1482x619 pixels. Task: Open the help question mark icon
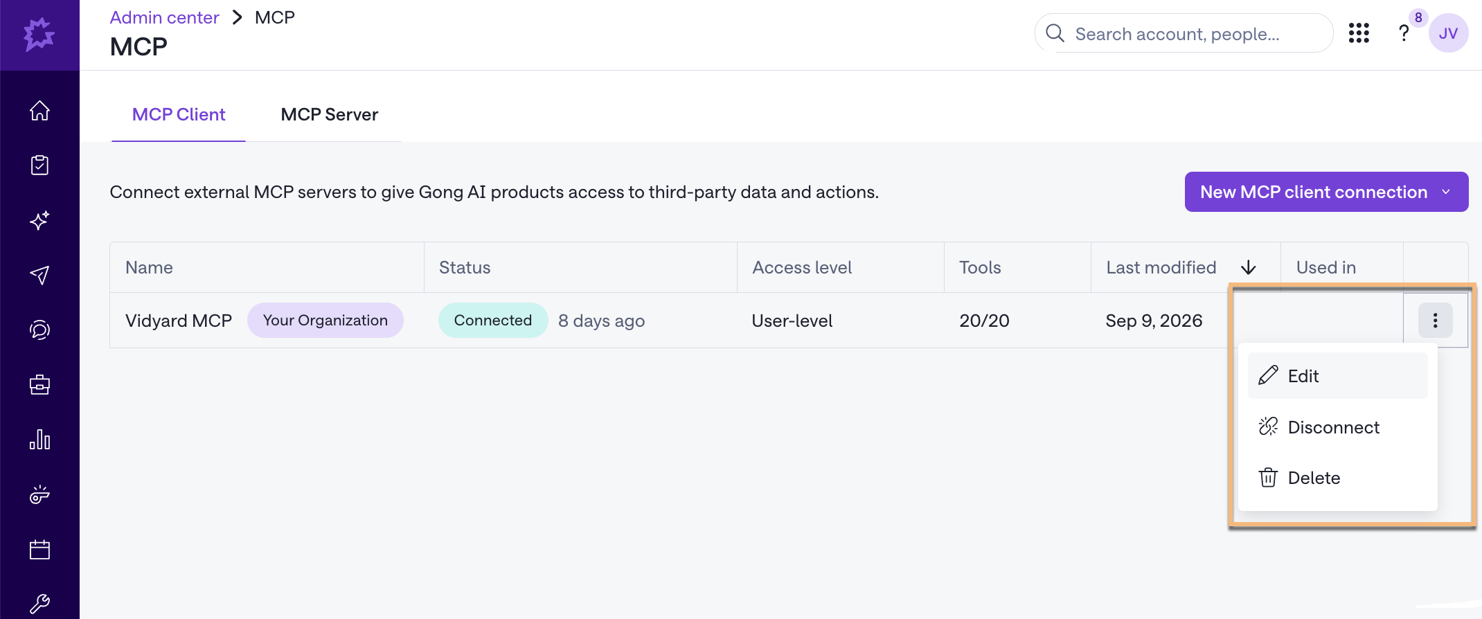1403,33
